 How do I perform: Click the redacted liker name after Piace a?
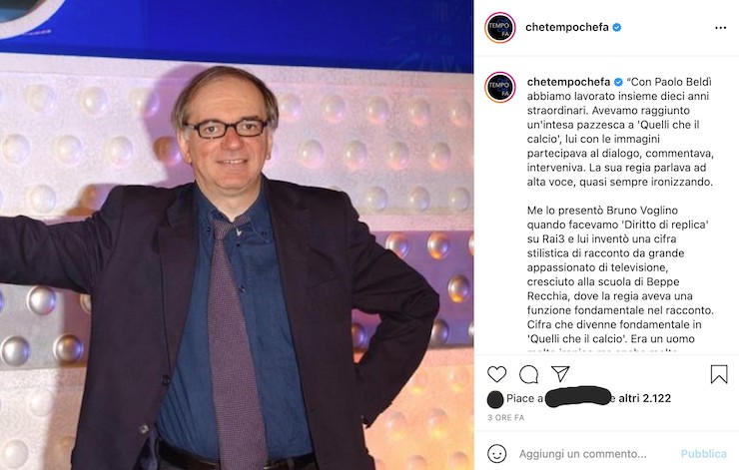pos(579,396)
